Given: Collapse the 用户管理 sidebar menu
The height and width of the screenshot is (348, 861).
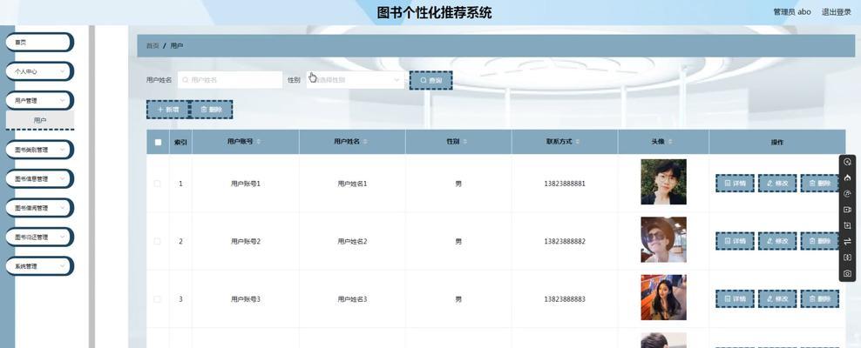Looking at the screenshot, I should [x=39, y=100].
